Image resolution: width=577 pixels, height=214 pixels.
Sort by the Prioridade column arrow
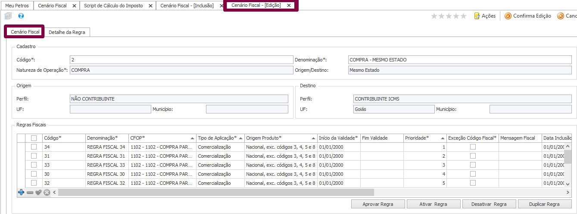click(443, 138)
